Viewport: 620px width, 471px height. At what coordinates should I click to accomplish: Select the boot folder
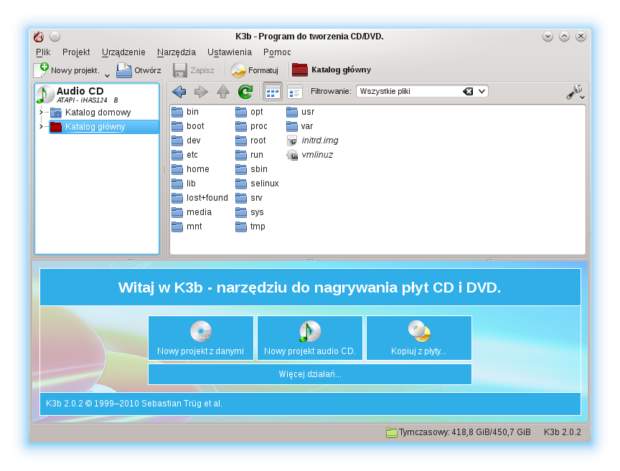[188, 126]
